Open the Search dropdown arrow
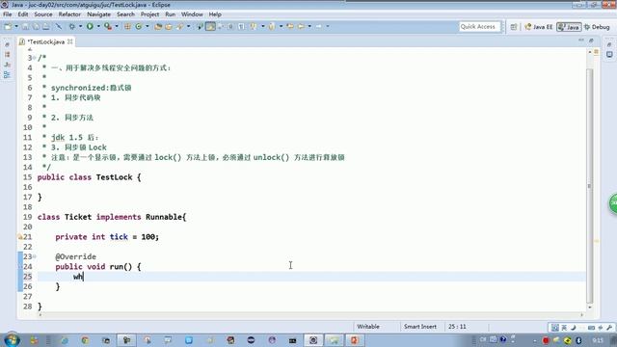The height and width of the screenshot is (347, 617). click(x=189, y=26)
